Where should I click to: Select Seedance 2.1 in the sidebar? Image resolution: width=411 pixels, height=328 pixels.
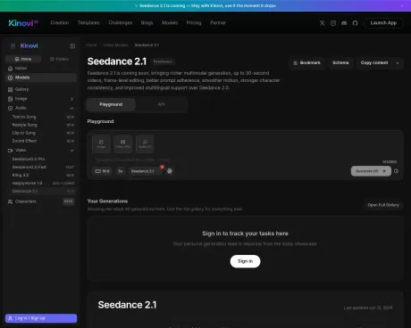(43, 191)
